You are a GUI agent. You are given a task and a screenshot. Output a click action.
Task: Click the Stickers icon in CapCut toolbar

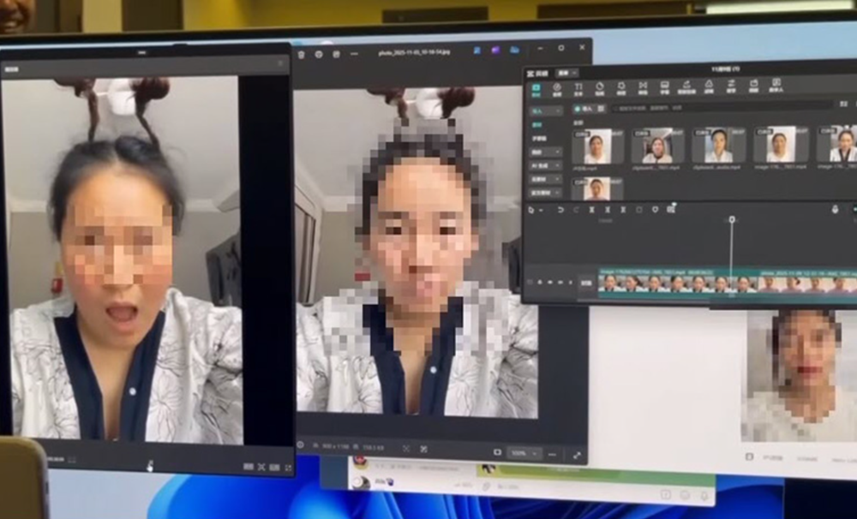[x=599, y=88]
